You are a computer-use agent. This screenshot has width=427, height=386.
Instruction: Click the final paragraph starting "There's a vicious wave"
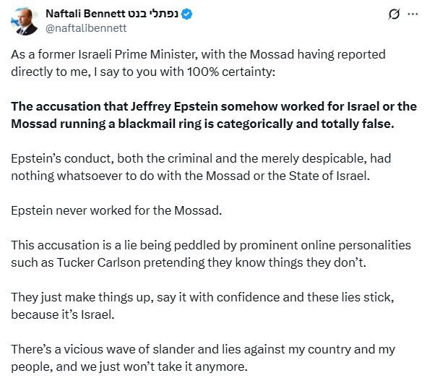(203, 358)
